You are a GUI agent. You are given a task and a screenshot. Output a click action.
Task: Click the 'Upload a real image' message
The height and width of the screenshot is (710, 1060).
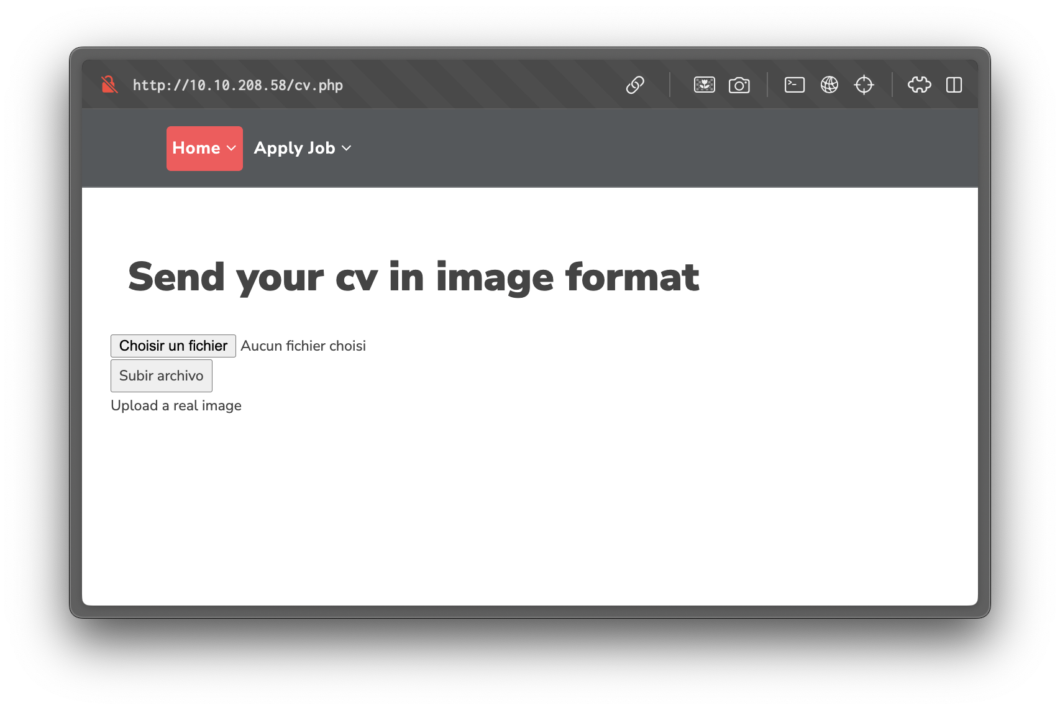point(176,405)
